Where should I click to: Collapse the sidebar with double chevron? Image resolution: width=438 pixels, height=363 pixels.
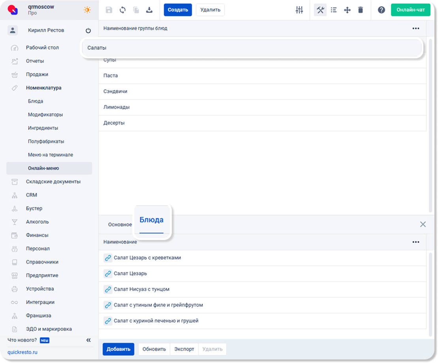point(88,340)
